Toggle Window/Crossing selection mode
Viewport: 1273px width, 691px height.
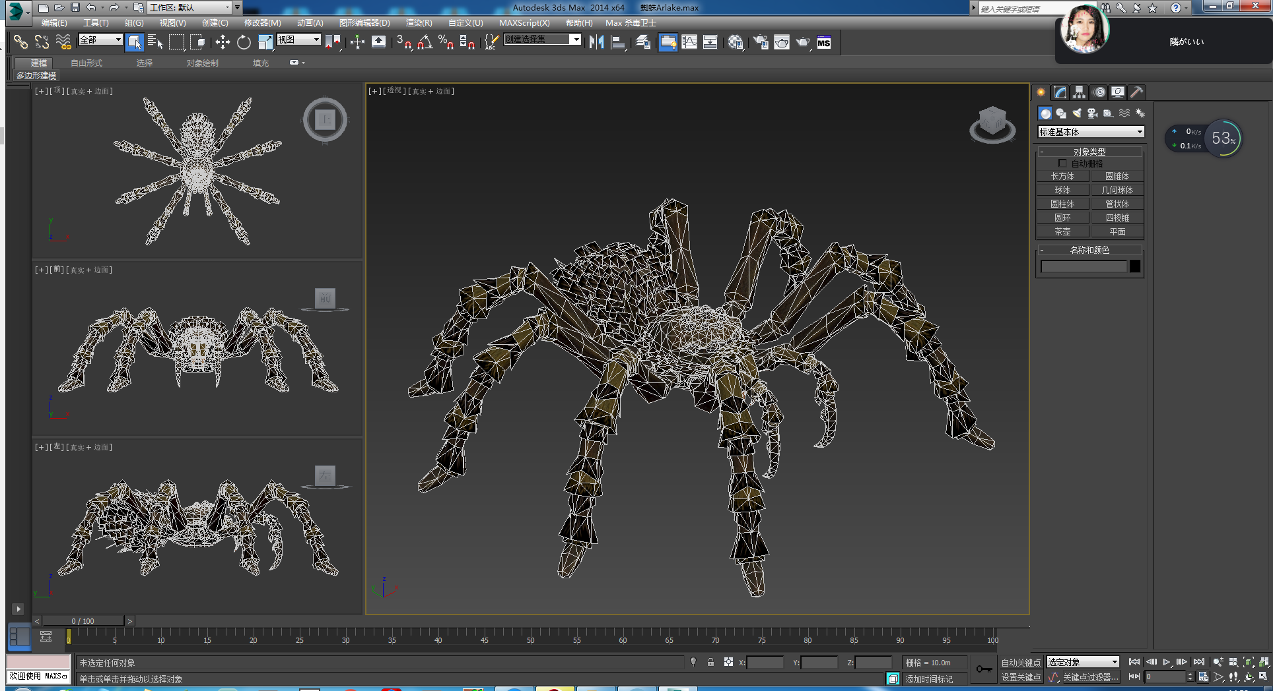(x=197, y=42)
